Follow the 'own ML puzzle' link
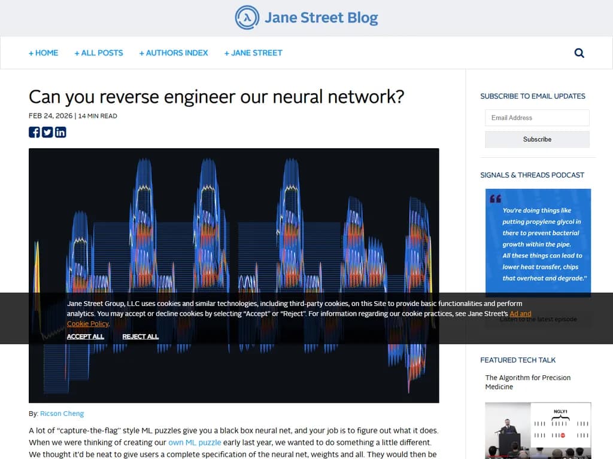 click(x=195, y=442)
